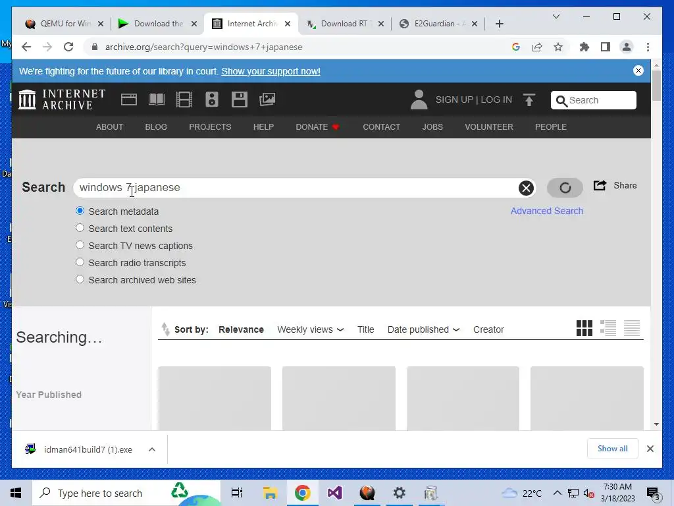Click the Internet Archive logo
The image size is (674, 506).
click(62, 99)
